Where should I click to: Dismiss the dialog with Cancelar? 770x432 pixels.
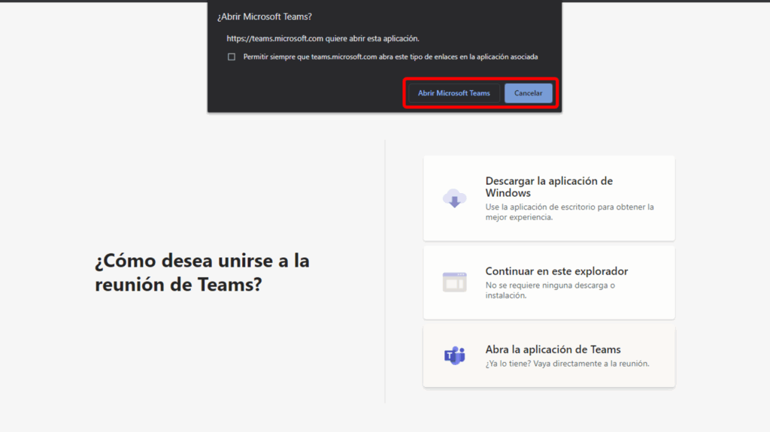(x=528, y=93)
